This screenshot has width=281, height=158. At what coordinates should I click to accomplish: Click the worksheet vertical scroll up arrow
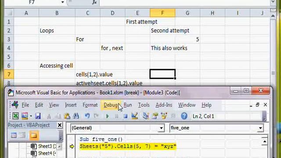pyautogui.click(x=273, y=16)
